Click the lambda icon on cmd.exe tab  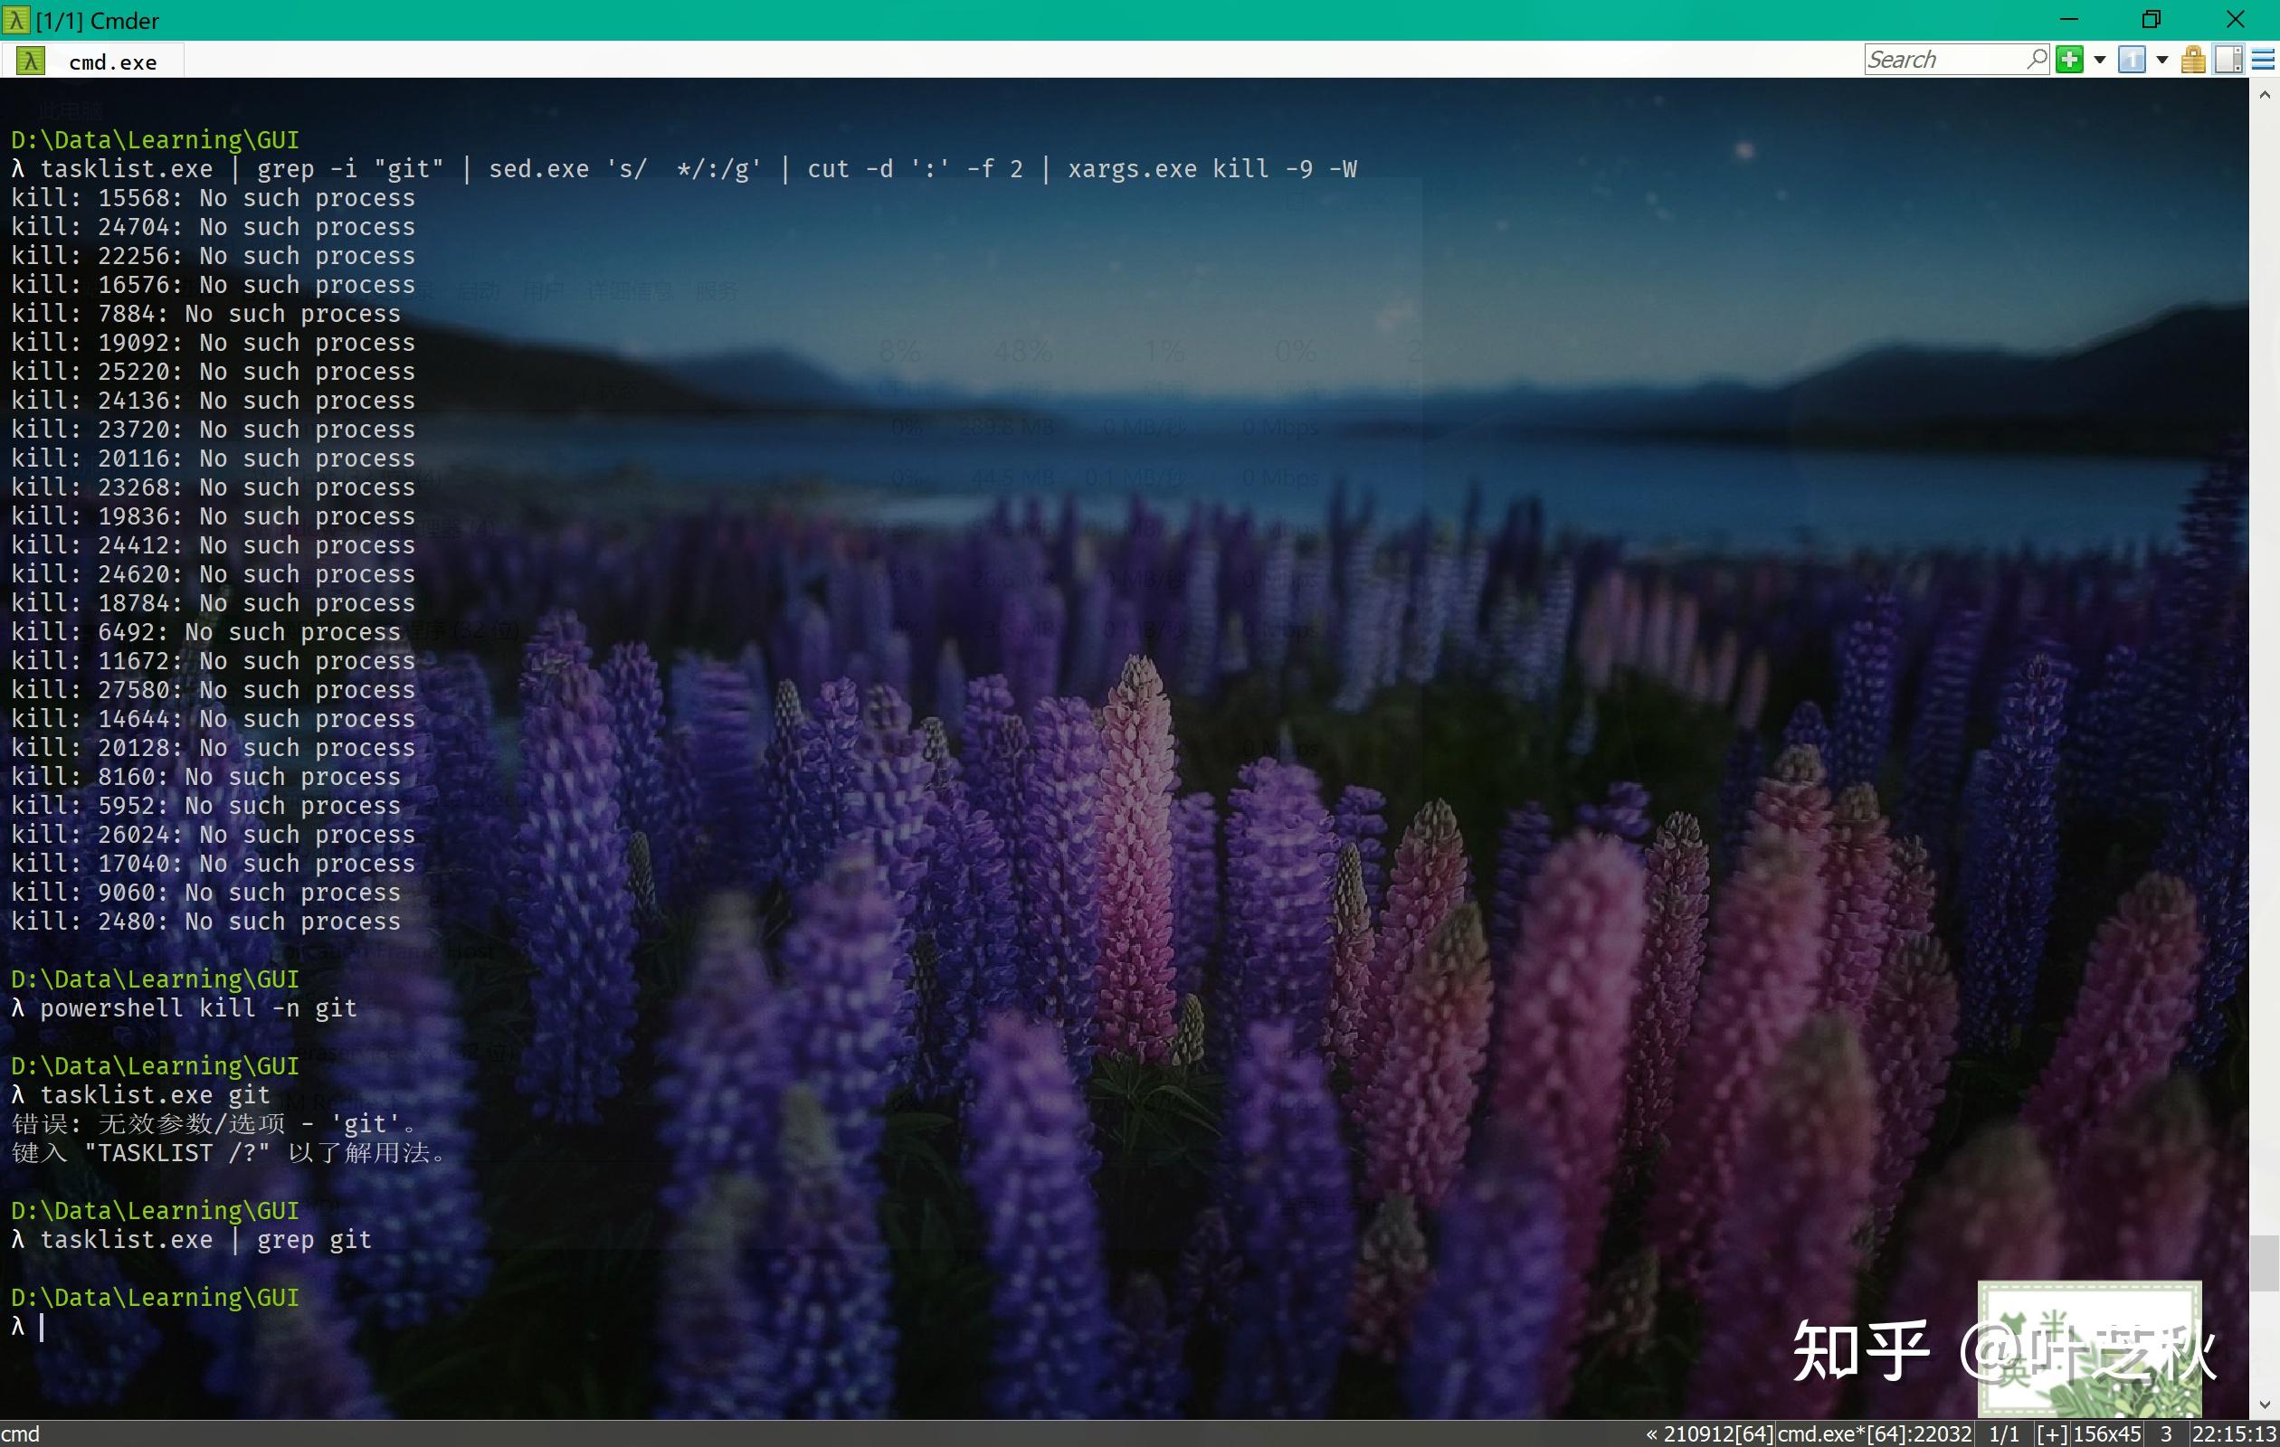click(x=30, y=61)
